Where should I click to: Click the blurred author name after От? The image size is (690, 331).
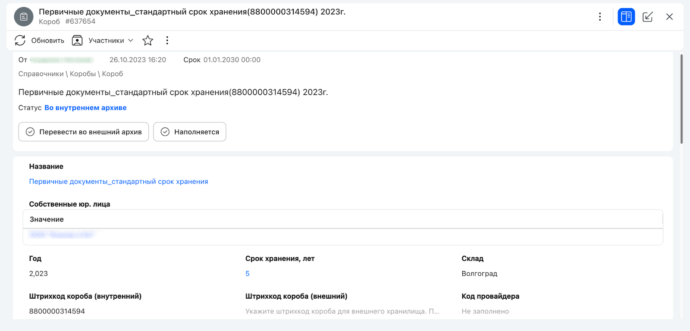[x=62, y=60]
